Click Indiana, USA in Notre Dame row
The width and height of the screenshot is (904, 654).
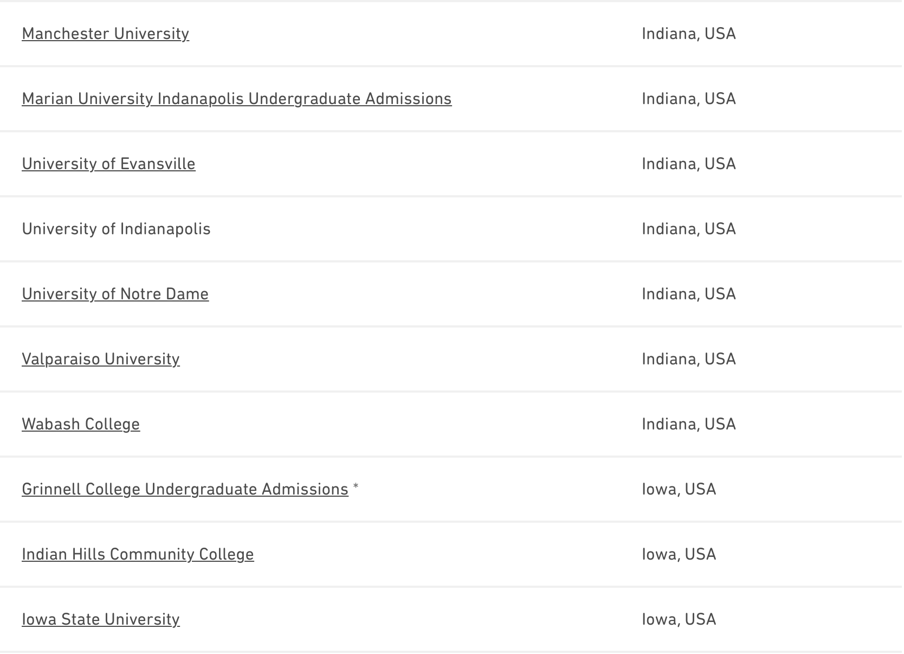coord(688,294)
